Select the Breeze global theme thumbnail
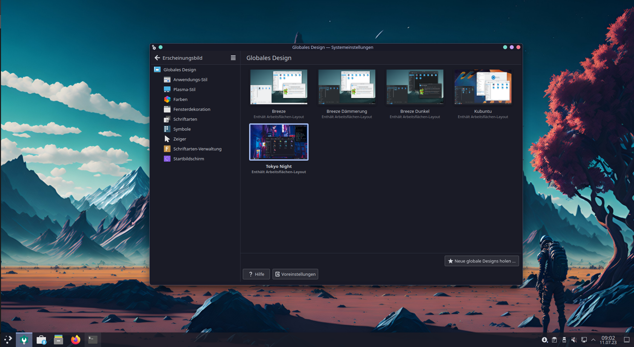This screenshot has height=347, width=634. 279,87
